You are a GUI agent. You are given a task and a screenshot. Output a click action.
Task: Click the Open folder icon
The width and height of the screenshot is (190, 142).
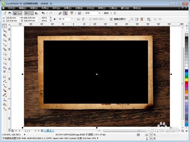click(x=10, y=13)
